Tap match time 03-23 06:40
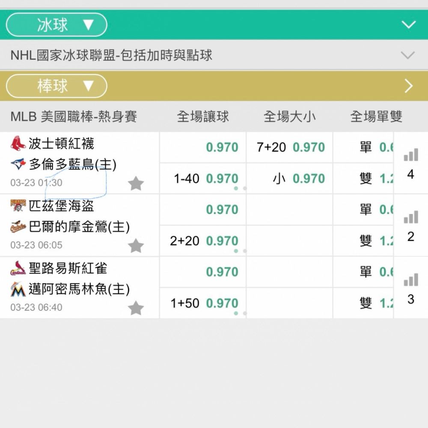This screenshot has height=428, width=428. pos(36,307)
